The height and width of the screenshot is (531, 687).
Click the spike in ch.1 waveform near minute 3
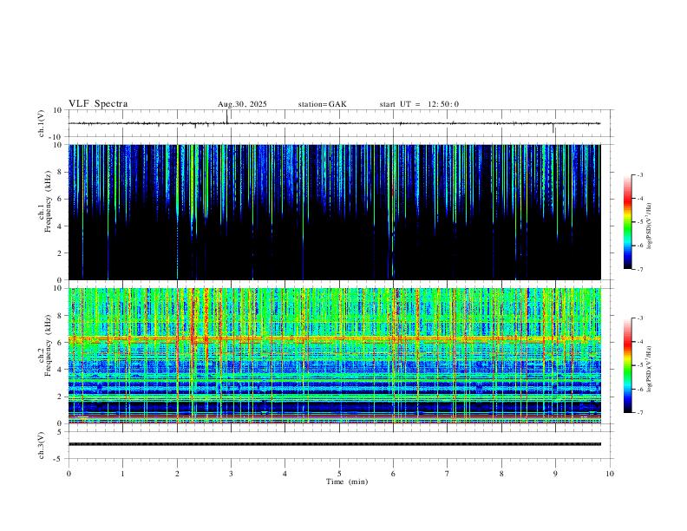[227, 117]
